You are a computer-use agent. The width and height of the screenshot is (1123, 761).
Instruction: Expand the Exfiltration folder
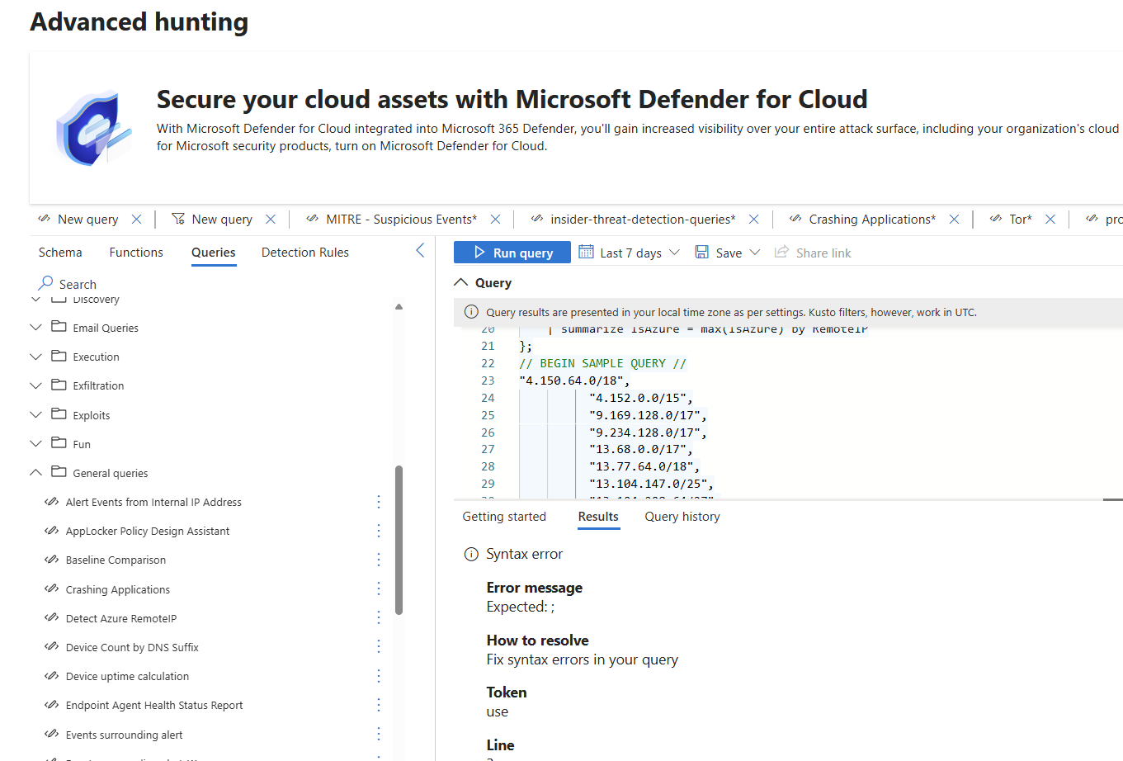pyautogui.click(x=35, y=385)
